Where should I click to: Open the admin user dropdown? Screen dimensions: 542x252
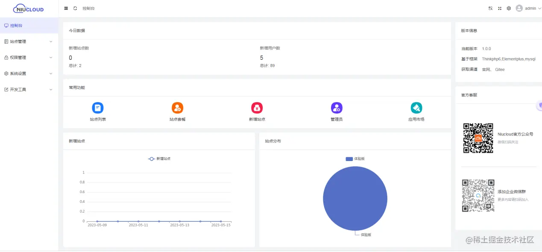(528, 8)
